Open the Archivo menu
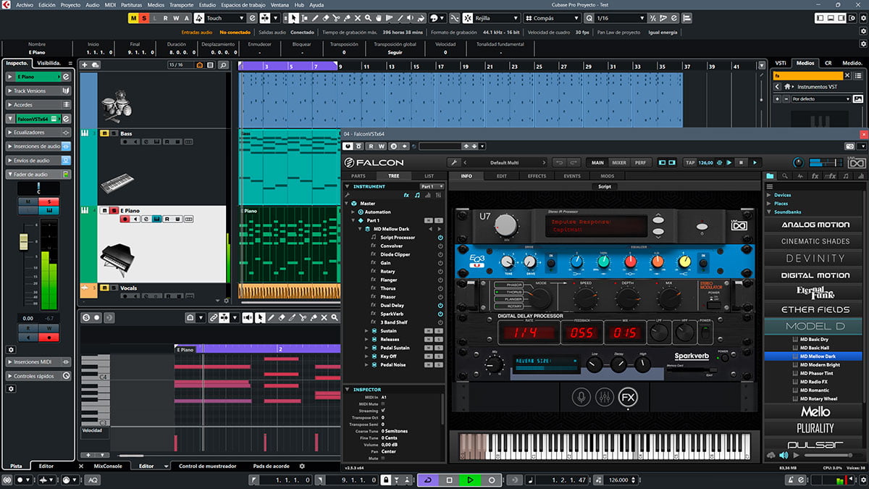The width and height of the screenshot is (869, 489). pos(25,4)
